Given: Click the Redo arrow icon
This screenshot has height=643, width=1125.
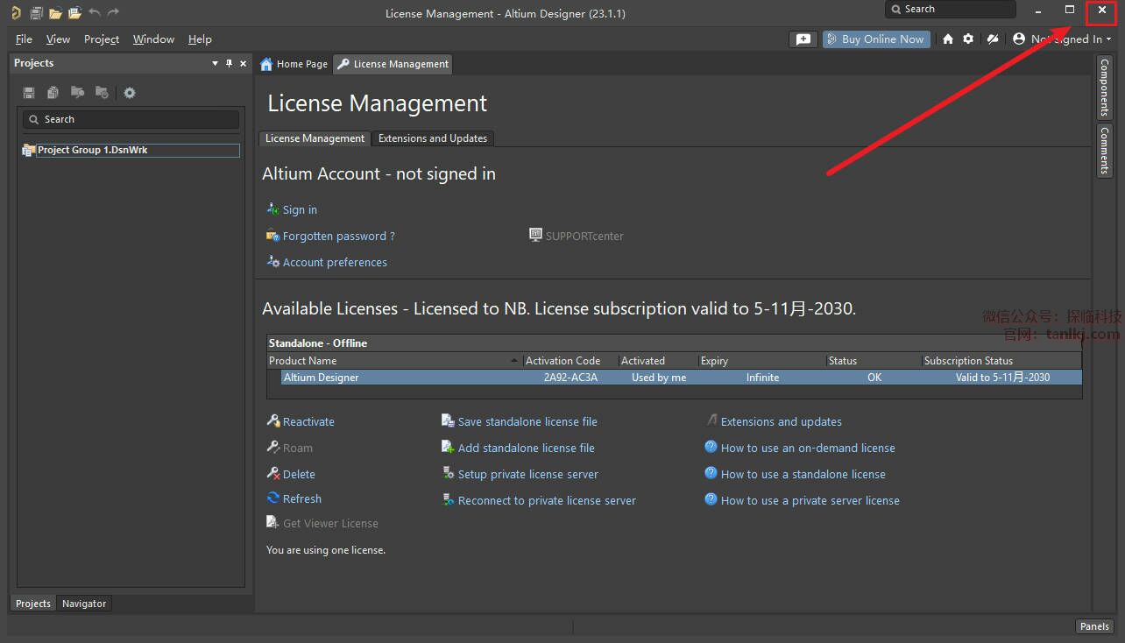Looking at the screenshot, I should (113, 12).
